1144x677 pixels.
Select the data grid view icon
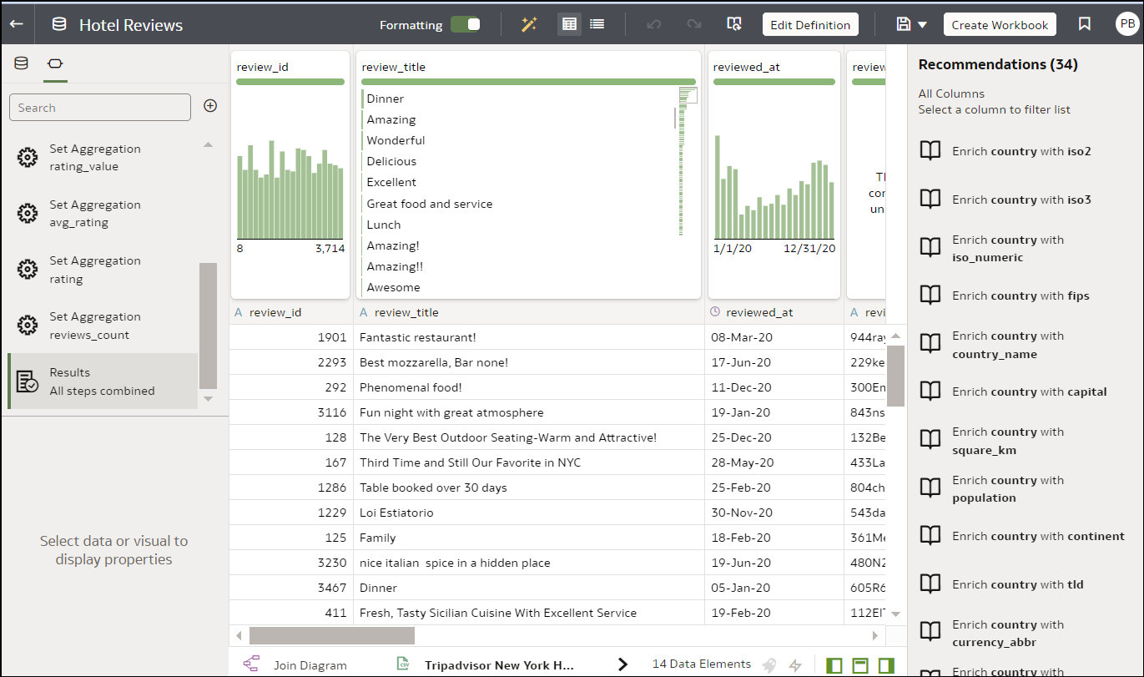569,24
